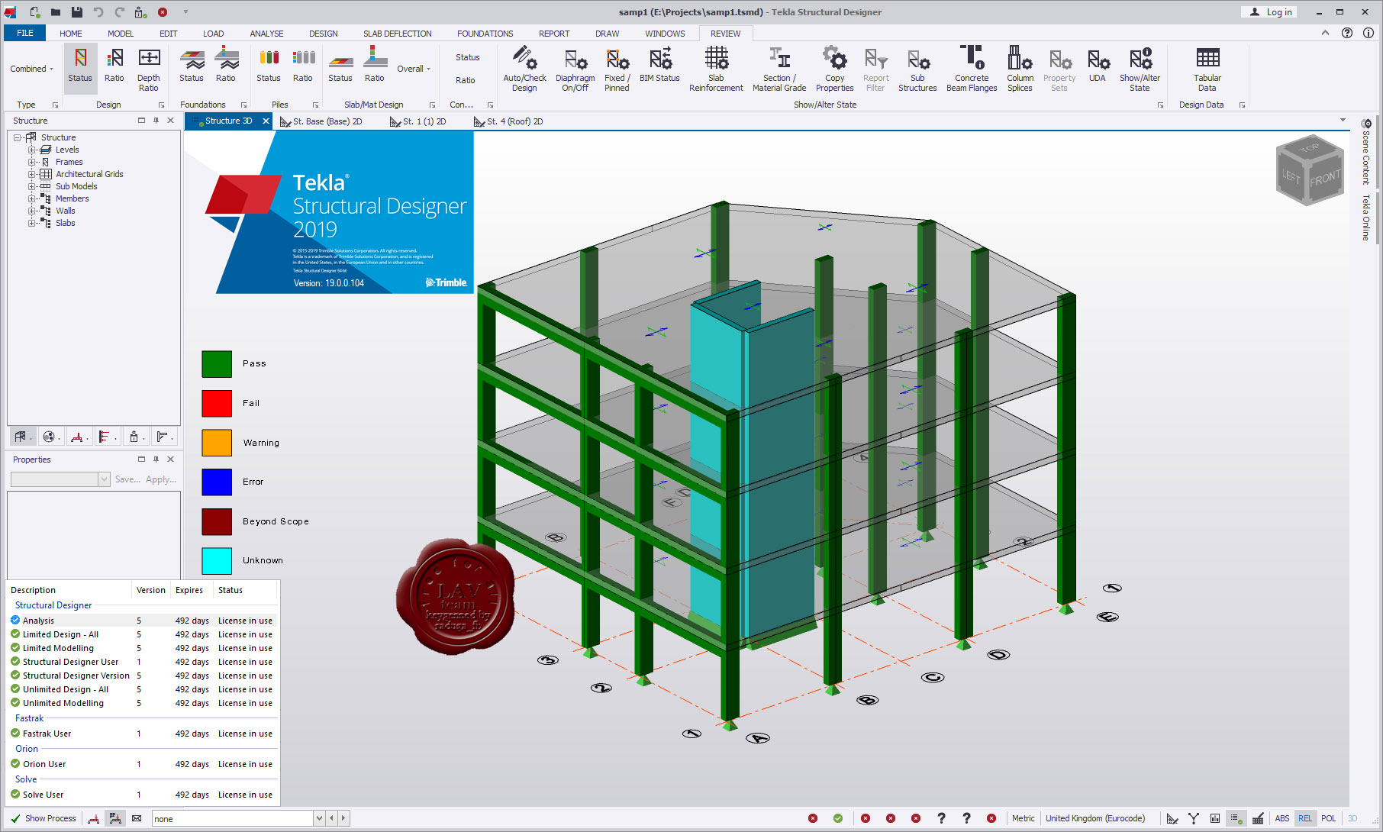
Task: Open the 'none' dropdown in status bar
Action: [319, 818]
